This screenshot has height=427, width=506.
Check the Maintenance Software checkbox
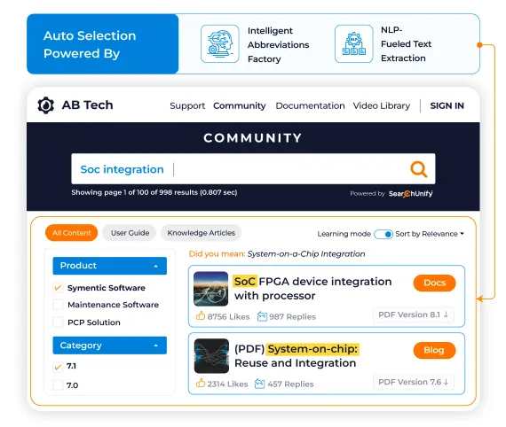coord(58,305)
